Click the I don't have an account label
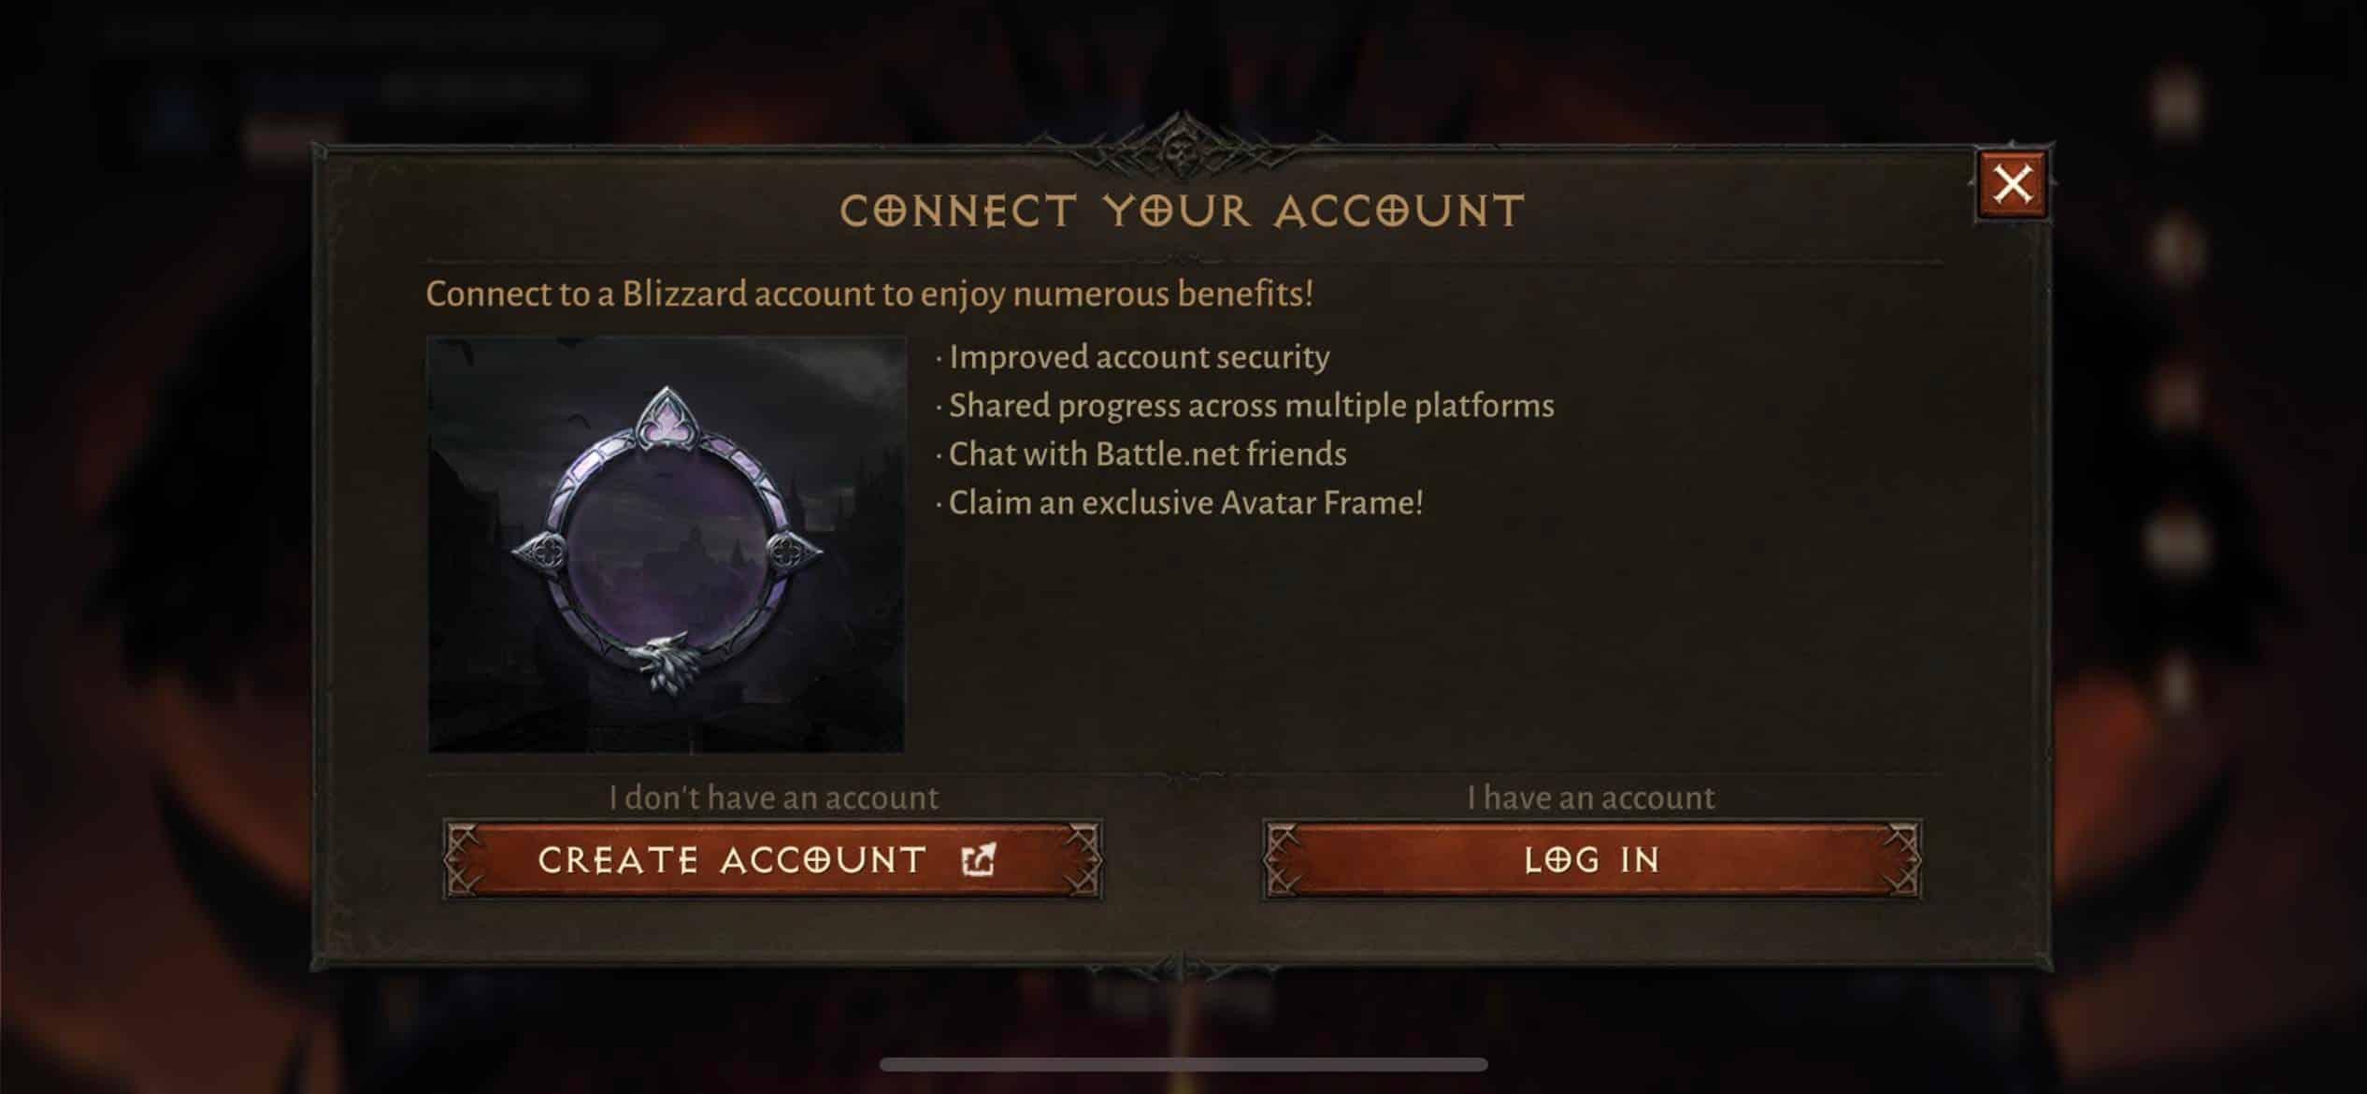 [x=773, y=798]
